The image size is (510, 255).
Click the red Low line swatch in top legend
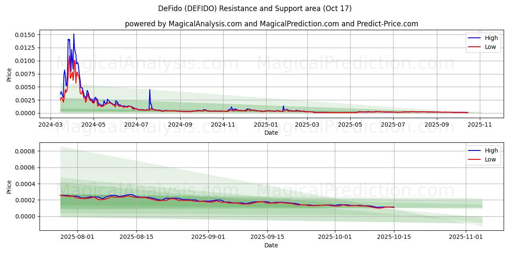coord(475,47)
